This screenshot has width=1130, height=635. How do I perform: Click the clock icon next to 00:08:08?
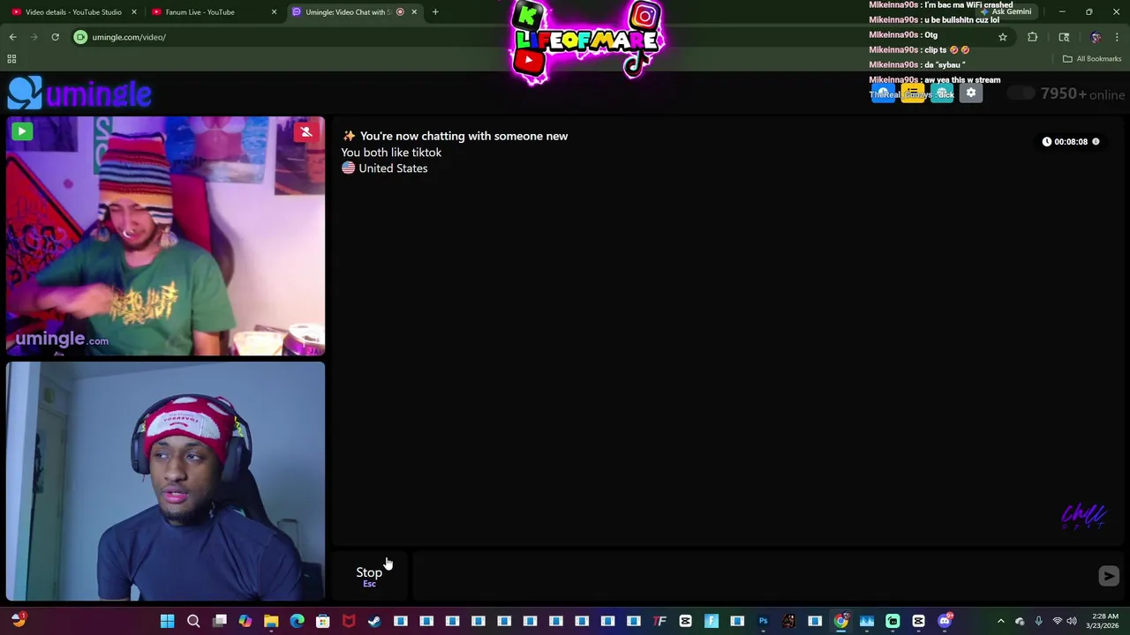(x=1047, y=141)
